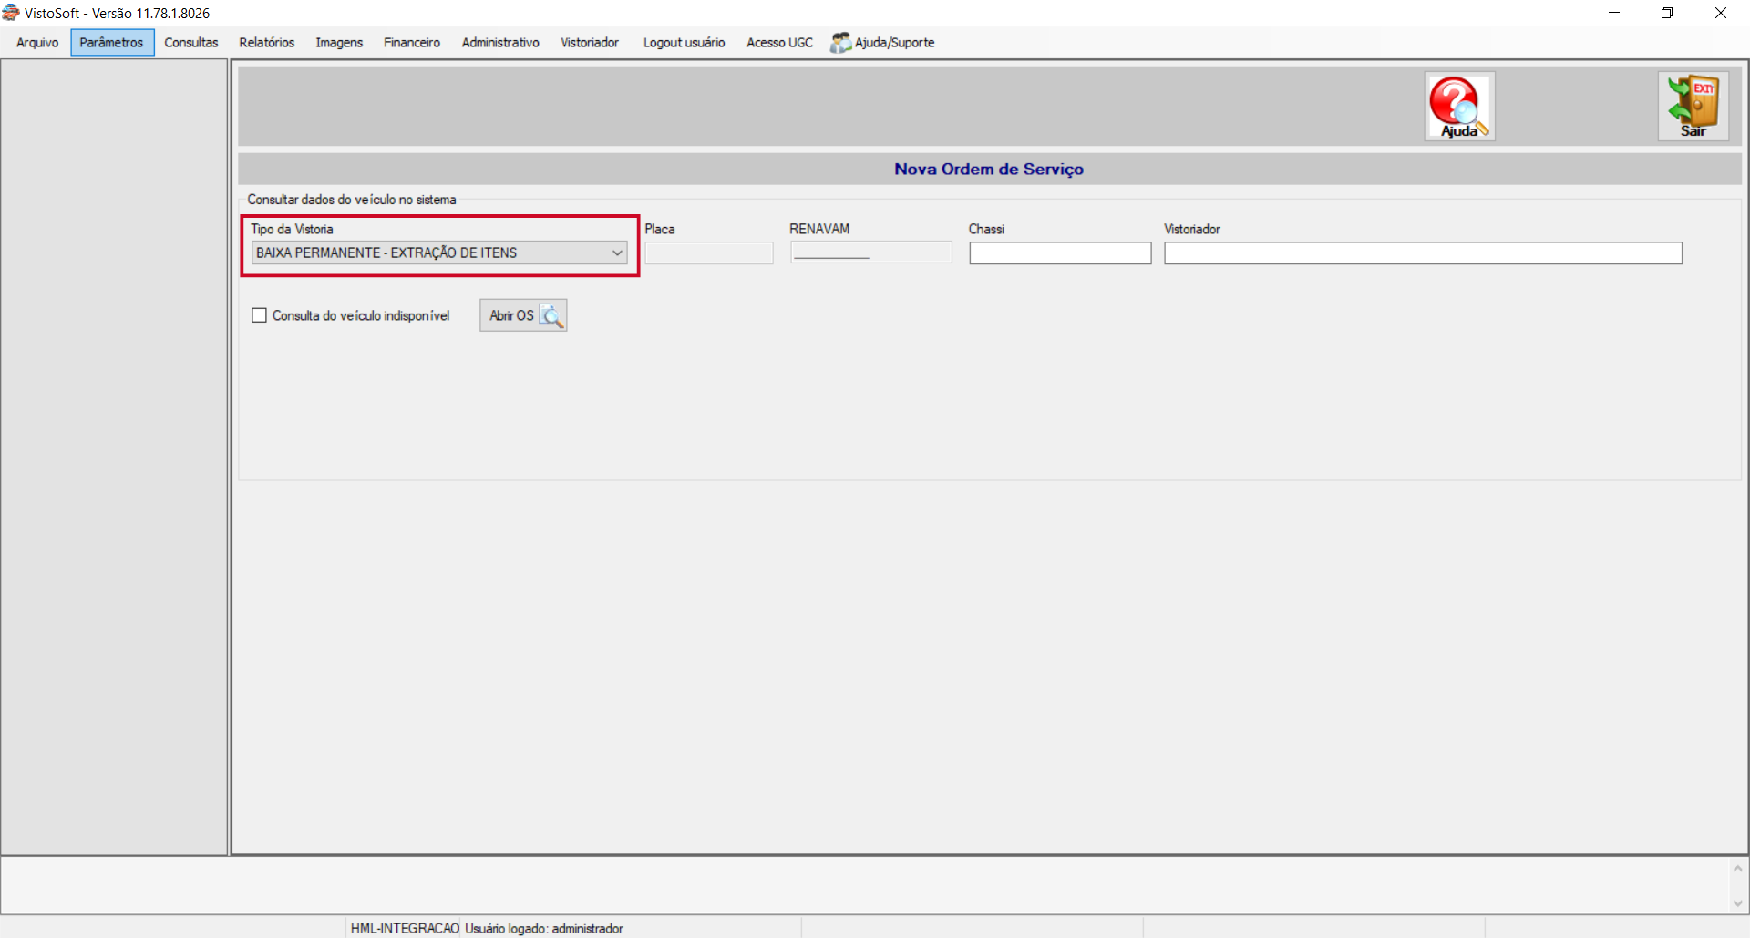Open the Parâmetros menu

[x=112, y=43]
